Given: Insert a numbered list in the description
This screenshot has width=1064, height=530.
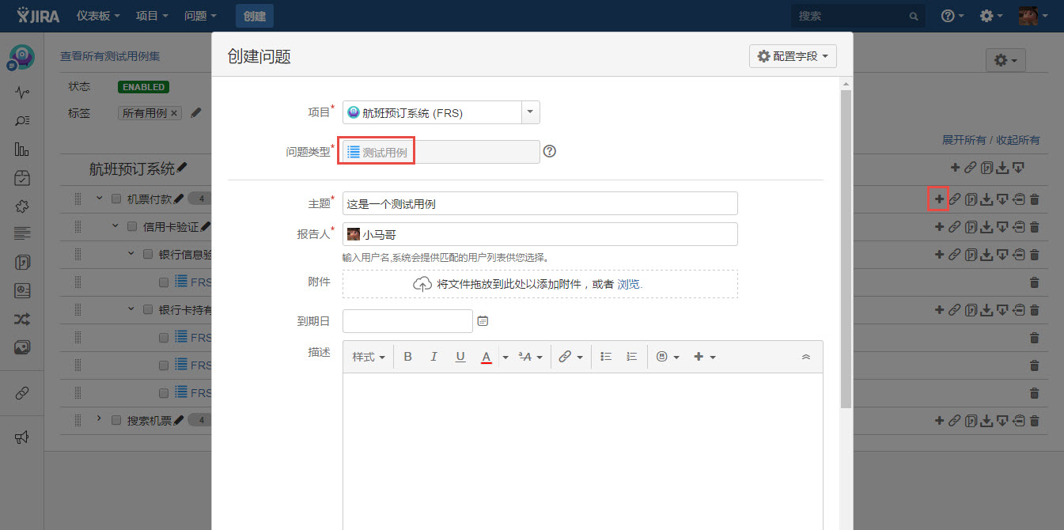Looking at the screenshot, I should 631,357.
